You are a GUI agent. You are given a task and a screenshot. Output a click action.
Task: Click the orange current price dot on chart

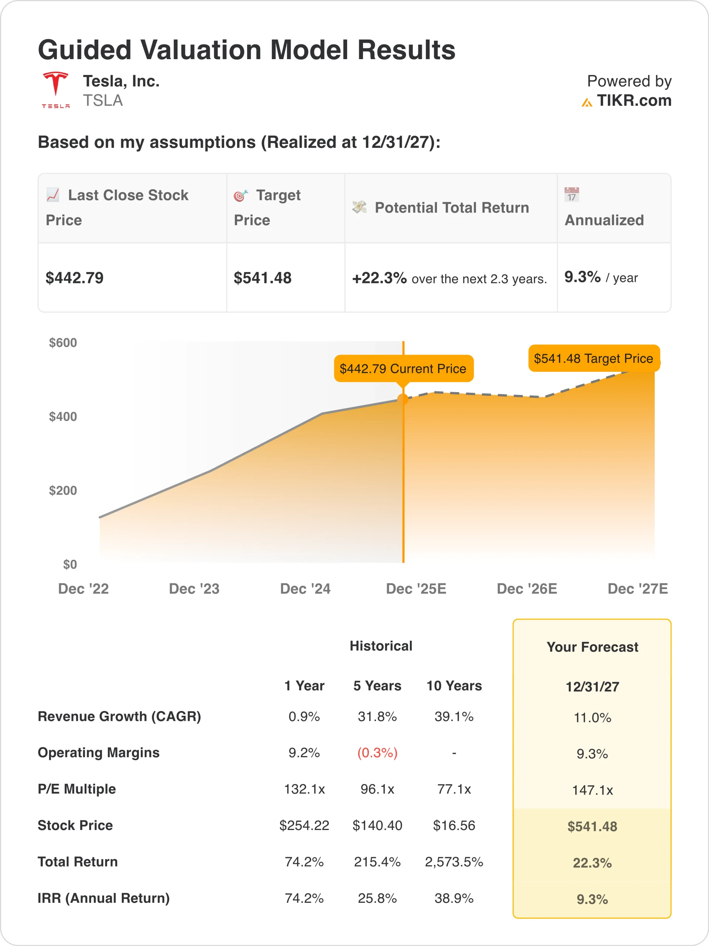[x=403, y=399]
